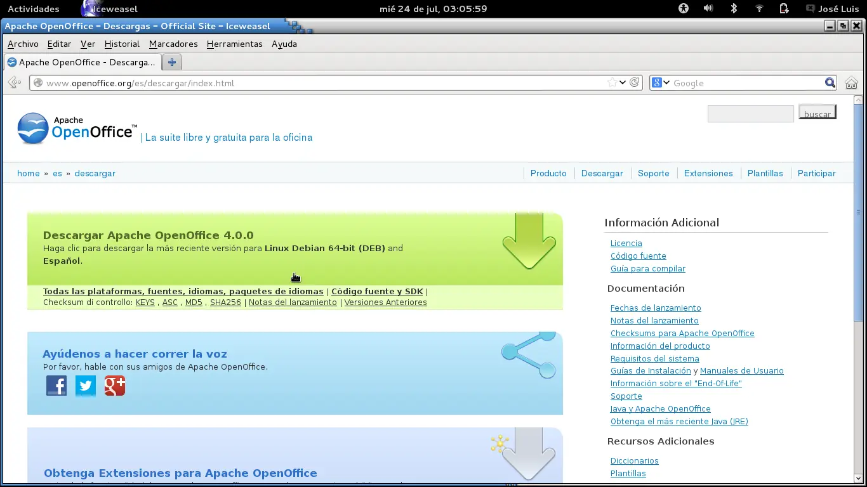Open the MD5 checksum link
The width and height of the screenshot is (867, 487).
(194, 302)
